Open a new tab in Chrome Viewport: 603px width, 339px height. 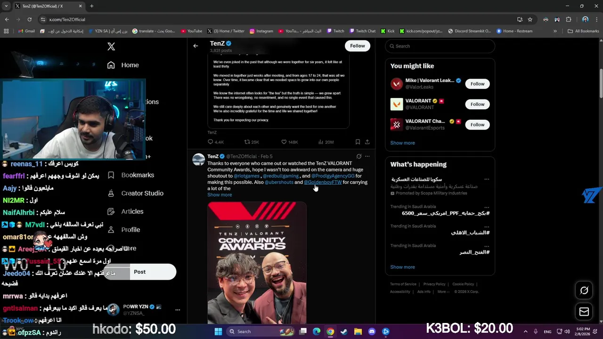coord(92,6)
